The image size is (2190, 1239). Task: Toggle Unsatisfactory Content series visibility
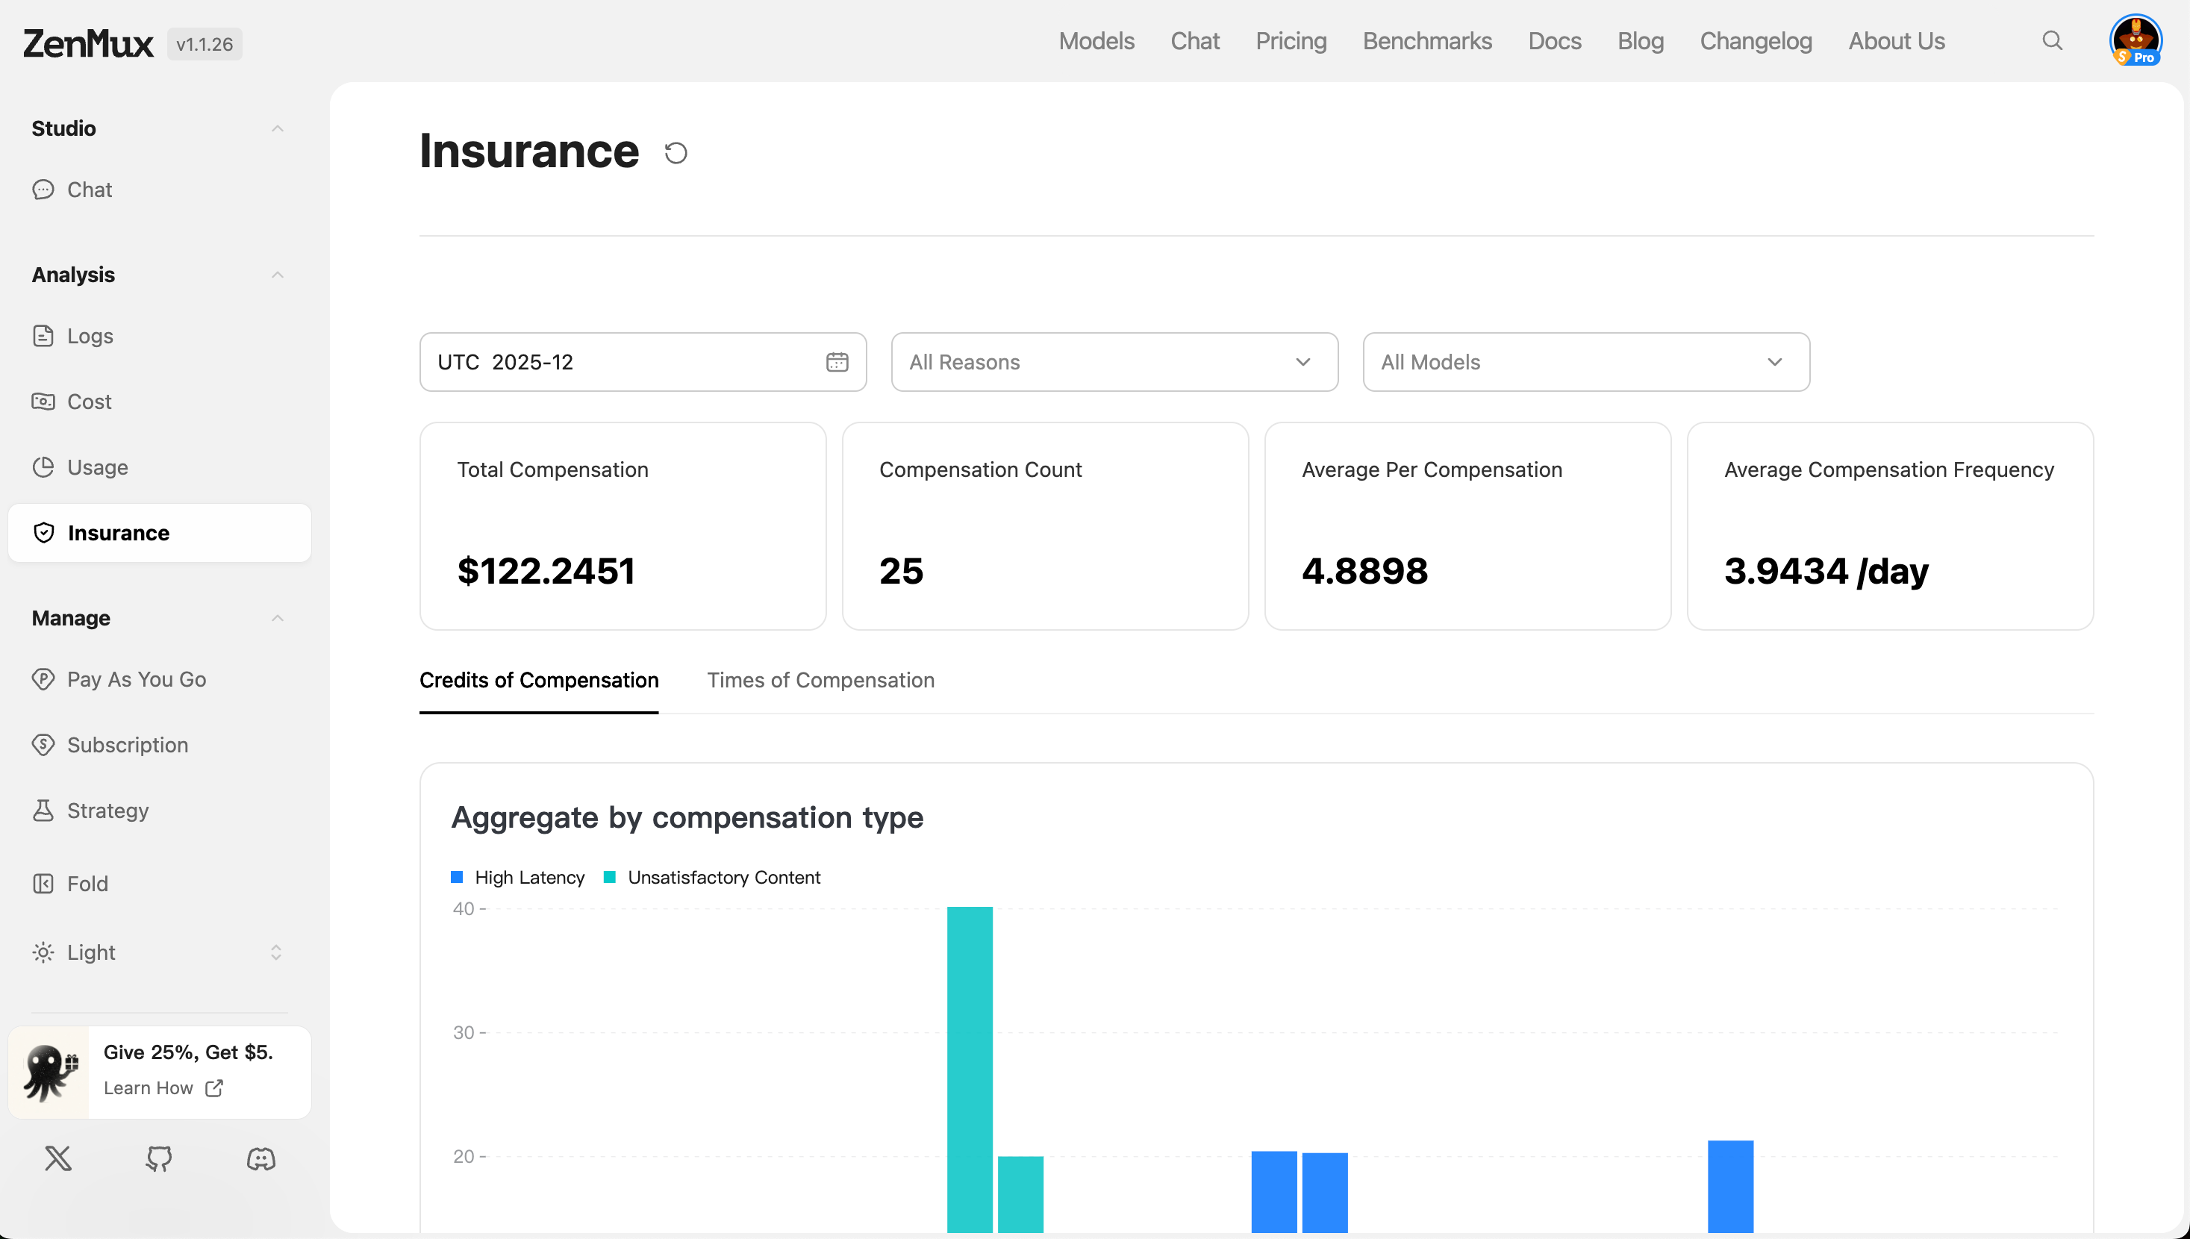[x=723, y=876]
